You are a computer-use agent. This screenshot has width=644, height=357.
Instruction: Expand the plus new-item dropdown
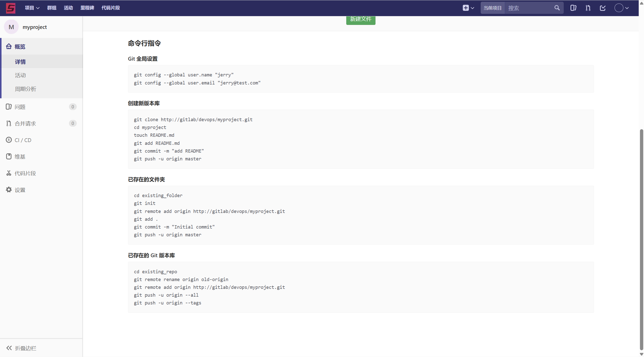[x=468, y=8]
